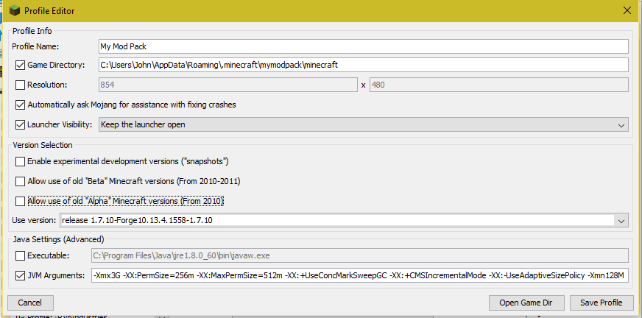Screen dimensions: 642x318
Task: Click the Profile Name text field
Action: [x=362, y=46]
